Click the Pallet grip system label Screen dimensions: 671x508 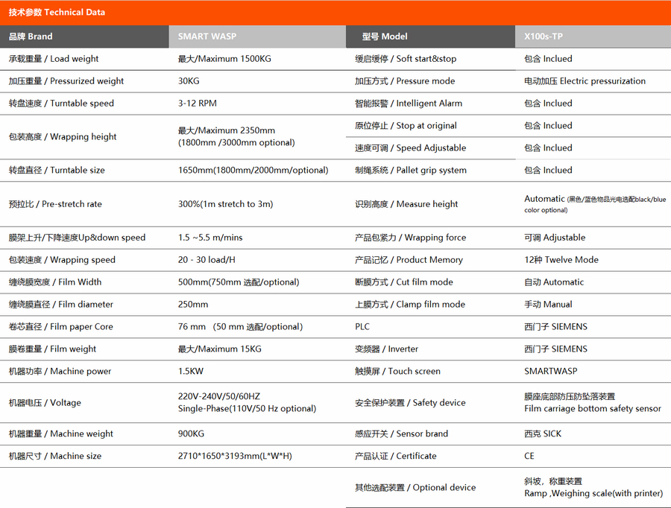[410, 171]
